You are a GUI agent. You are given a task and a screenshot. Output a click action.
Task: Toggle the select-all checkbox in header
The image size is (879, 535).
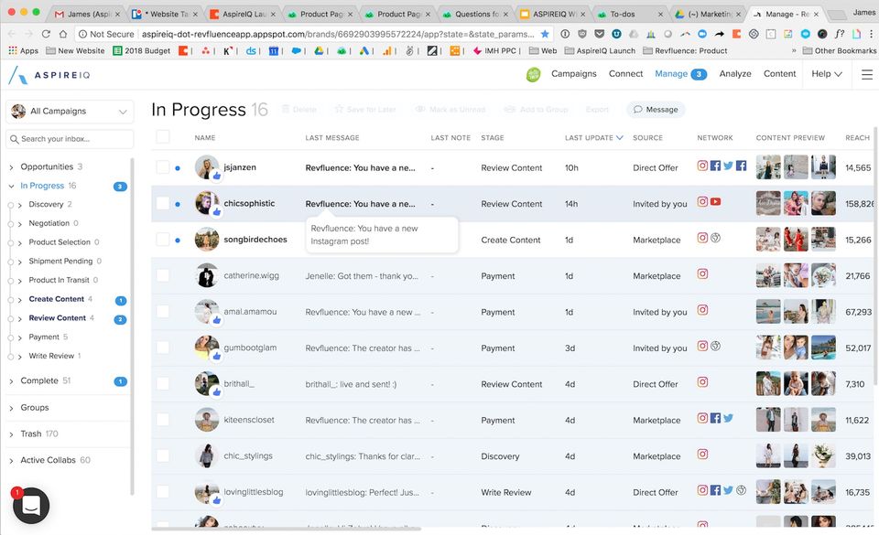[x=163, y=137]
